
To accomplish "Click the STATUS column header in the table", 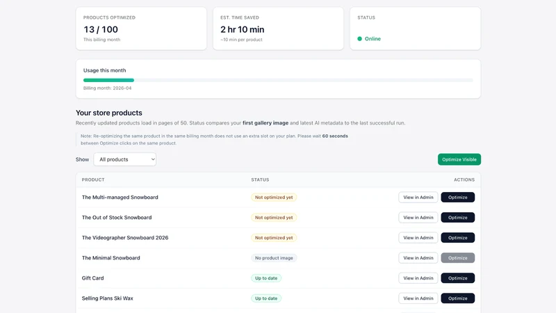I will [260, 180].
